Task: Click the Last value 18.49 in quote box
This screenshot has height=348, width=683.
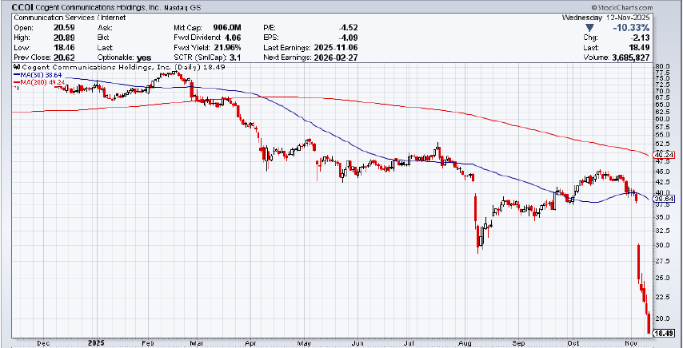Action: pyautogui.click(x=641, y=48)
